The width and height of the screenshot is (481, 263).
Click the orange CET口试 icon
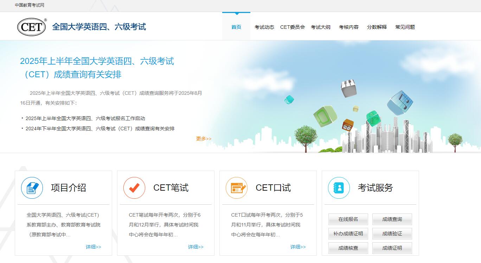coord(237,188)
